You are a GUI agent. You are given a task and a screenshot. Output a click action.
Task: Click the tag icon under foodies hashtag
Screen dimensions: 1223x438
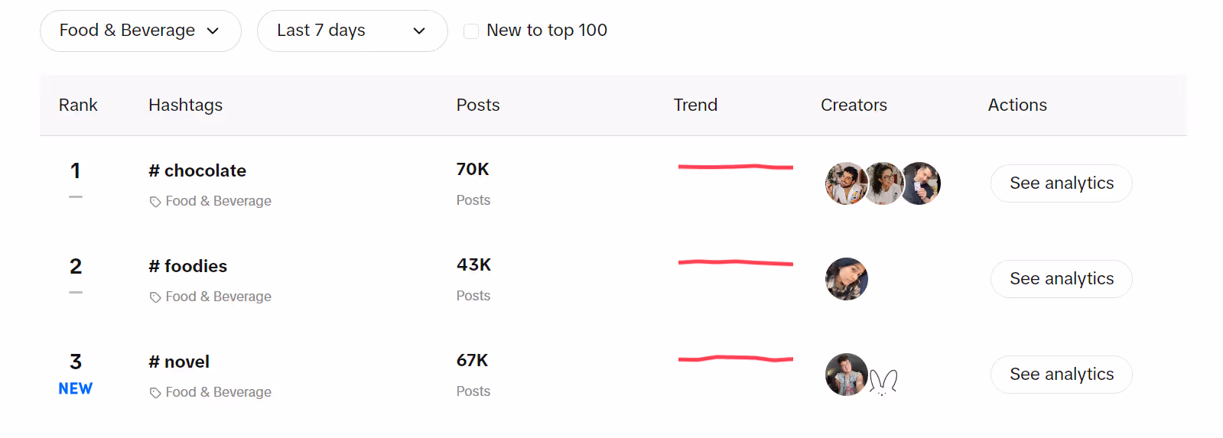(x=155, y=297)
